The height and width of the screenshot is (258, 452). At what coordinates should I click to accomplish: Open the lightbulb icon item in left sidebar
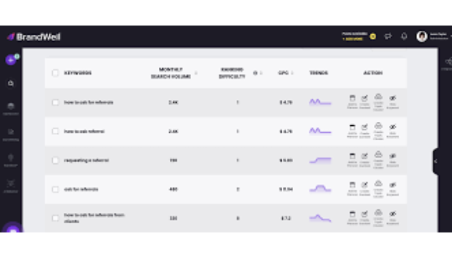11,160
